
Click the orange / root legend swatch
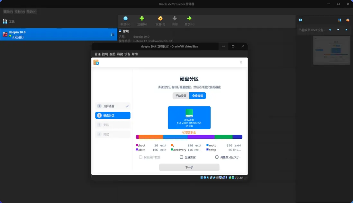coord(172,145)
